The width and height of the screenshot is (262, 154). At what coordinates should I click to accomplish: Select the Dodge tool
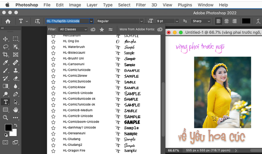pyautogui.click(x=5, y=94)
